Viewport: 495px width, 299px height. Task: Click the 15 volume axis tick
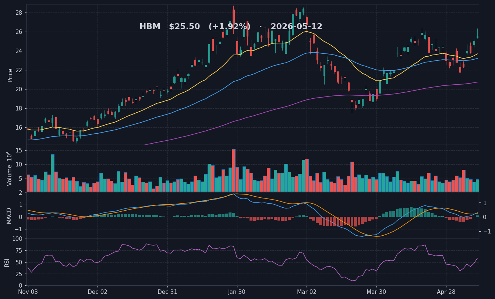pyautogui.click(x=19, y=150)
